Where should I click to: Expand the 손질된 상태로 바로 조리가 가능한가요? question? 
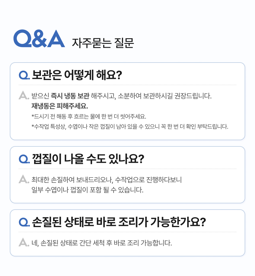pyautogui.click(x=119, y=222)
